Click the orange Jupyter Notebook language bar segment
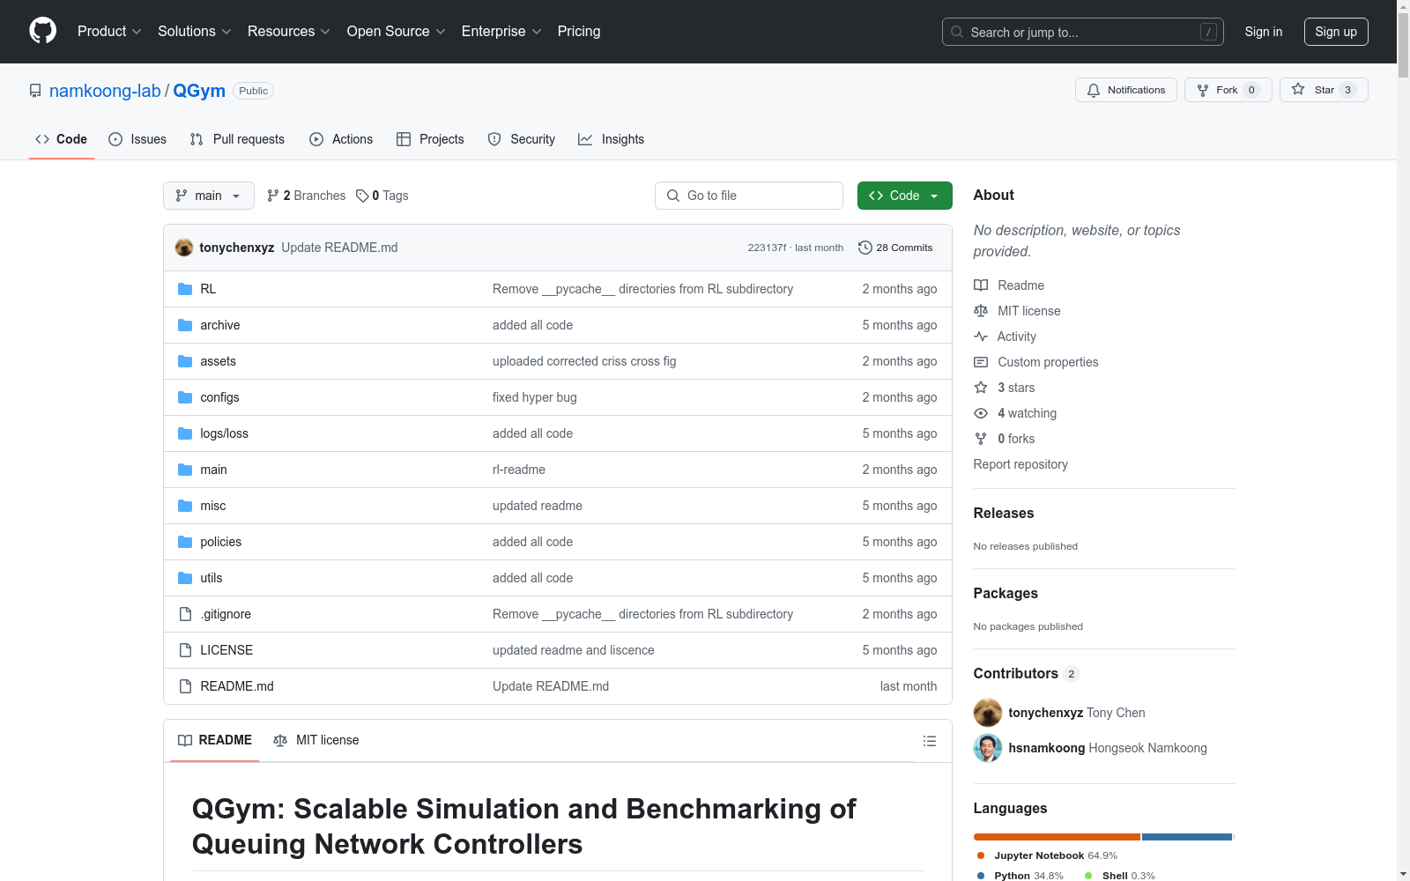Image resolution: width=1410 pixels, height=881 pixels. (x=1057, y=837)
